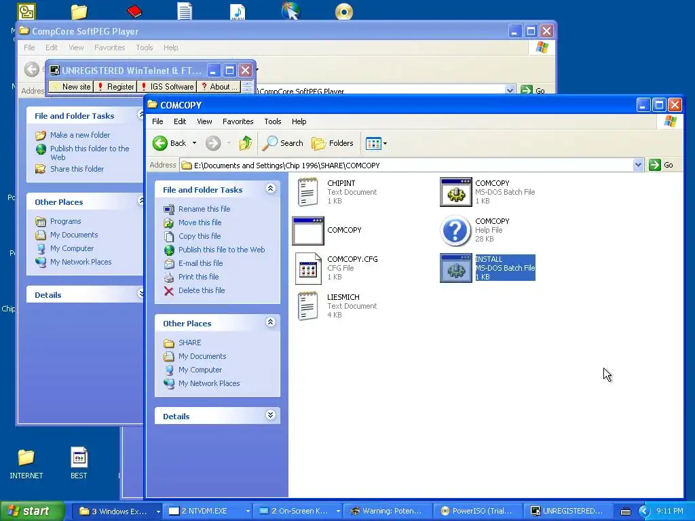Click New site in WinTelnet window

click(x=71, y=87)
